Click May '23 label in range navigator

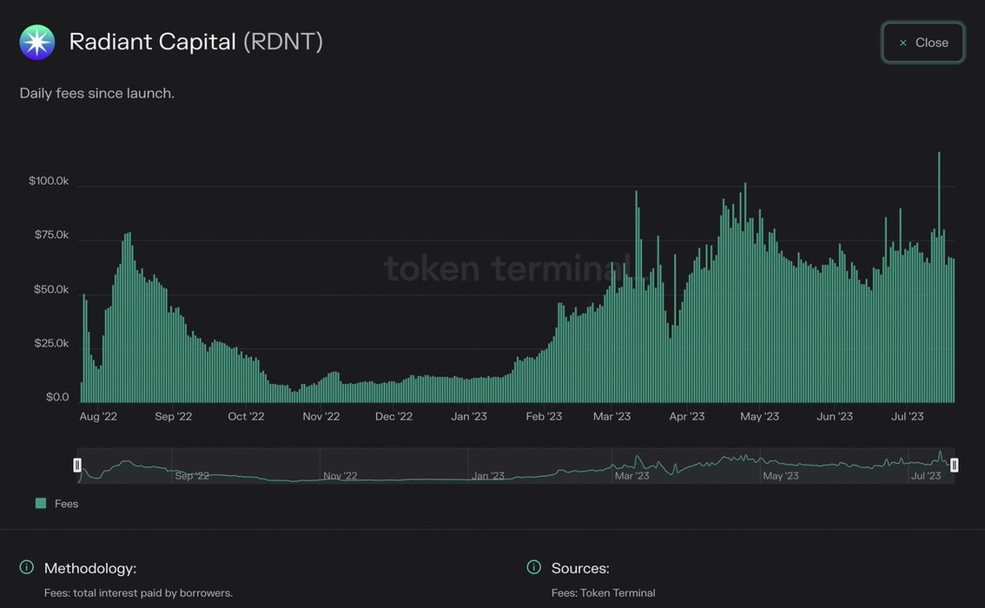pos(781,476)
